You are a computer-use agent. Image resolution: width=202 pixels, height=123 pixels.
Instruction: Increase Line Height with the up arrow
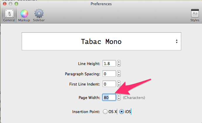point(119,62)
